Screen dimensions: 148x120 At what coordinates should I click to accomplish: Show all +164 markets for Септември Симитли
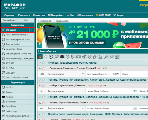point(42,74)
